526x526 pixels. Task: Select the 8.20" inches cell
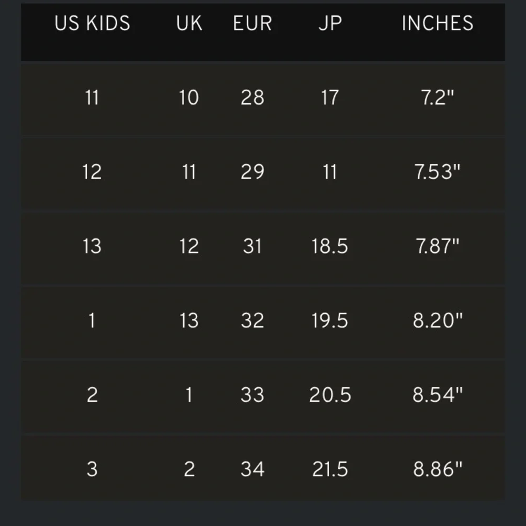tap(438, 320)
